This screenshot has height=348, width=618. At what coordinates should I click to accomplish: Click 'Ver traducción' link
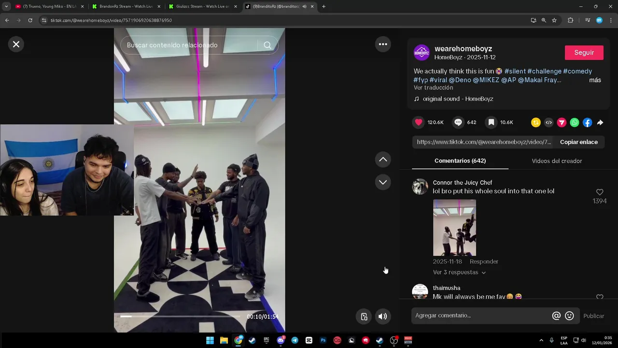pyautogui.click(x=433, y=88)
